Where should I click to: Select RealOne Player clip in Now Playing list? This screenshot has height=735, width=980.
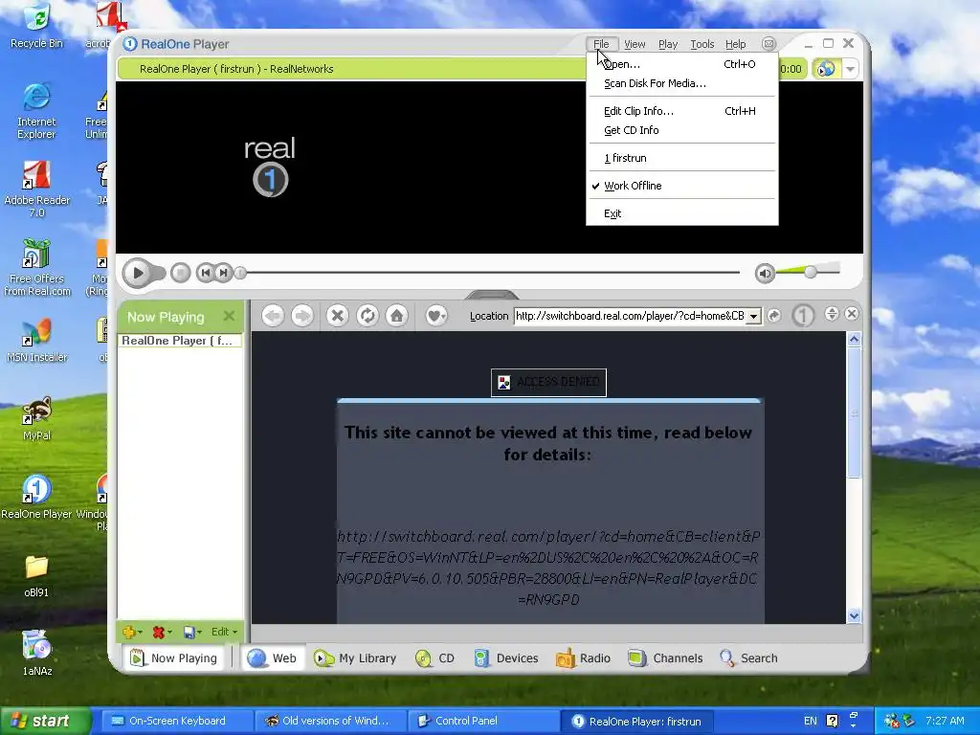coord(179,341)
